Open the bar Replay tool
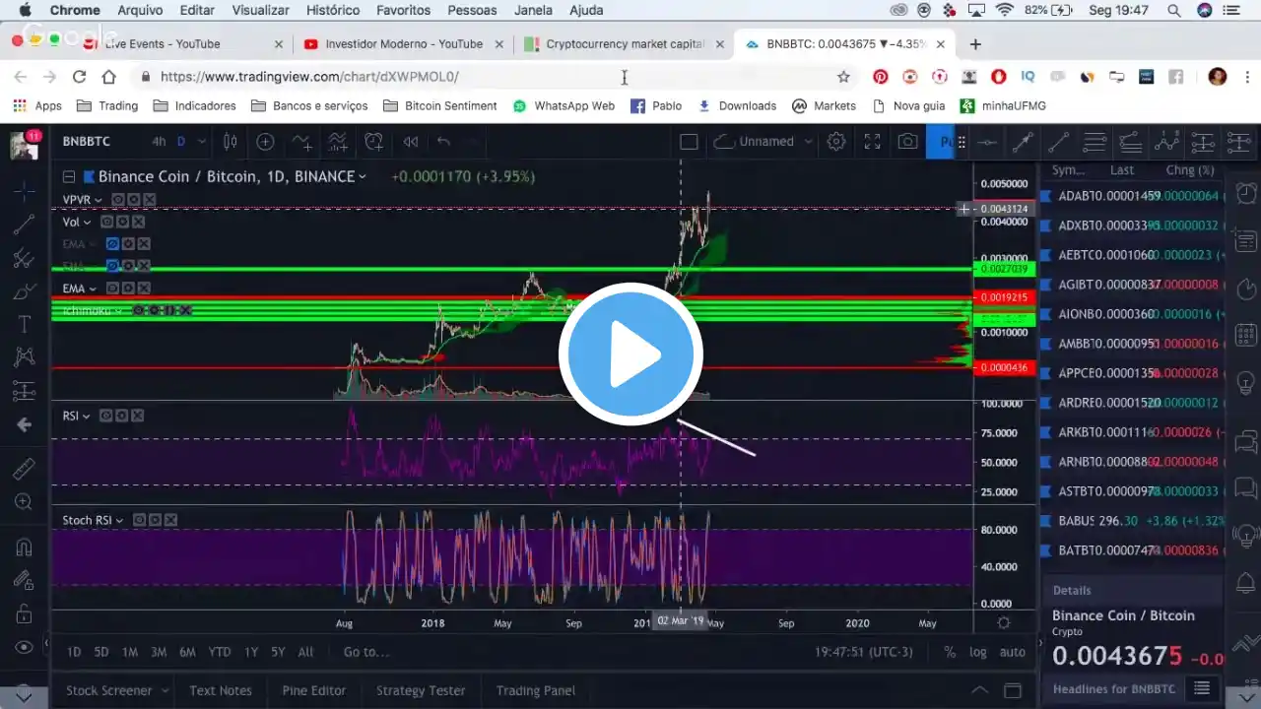The image size is (1261, 709). click(410, 142)
